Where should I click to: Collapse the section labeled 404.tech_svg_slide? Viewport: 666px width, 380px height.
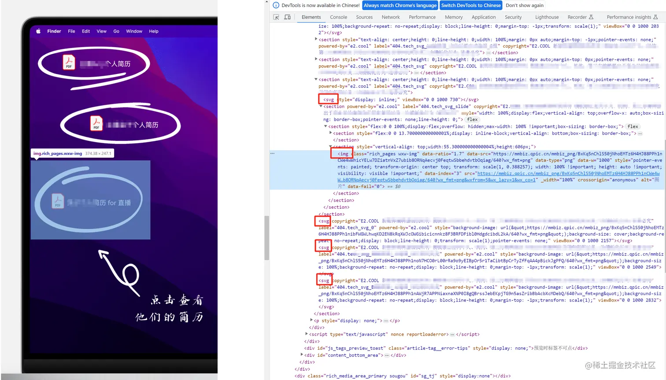click(x=321, y=106)
